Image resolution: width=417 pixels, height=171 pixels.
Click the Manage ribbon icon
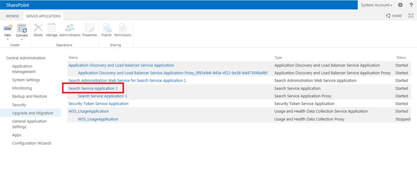click(52, 28)
